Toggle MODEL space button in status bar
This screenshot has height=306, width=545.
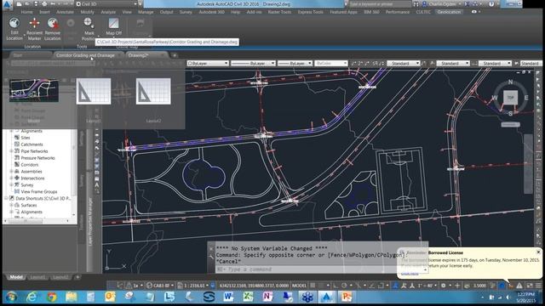[x=299, y=286]
